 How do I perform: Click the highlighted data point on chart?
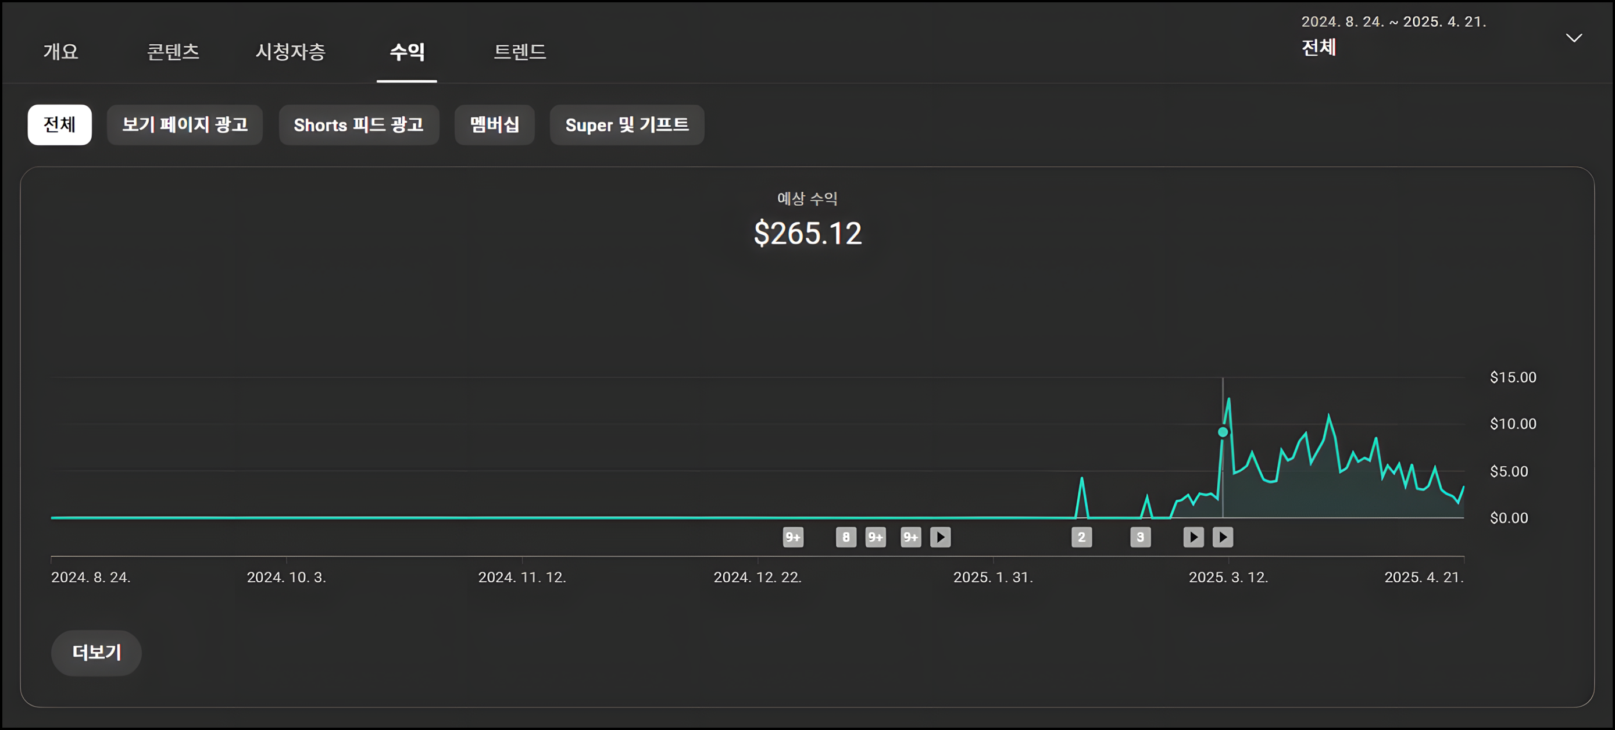[x=1223, y=432]
